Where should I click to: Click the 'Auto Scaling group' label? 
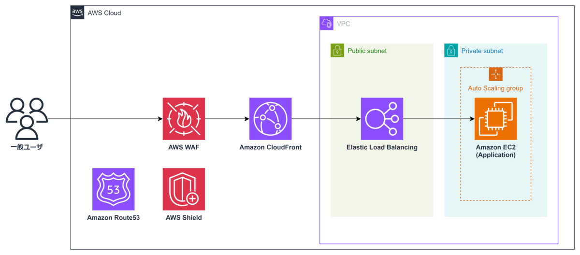pos(495,88)
